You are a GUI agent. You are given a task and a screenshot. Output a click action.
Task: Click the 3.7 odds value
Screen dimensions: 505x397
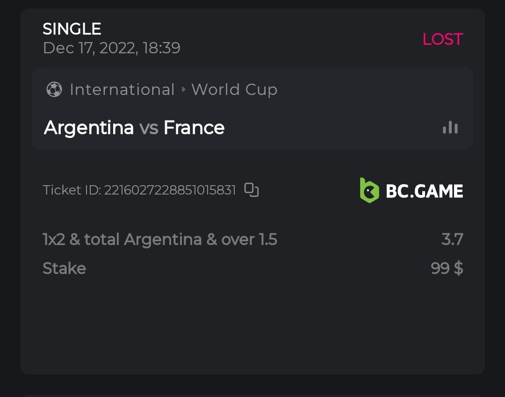point(452,239)
